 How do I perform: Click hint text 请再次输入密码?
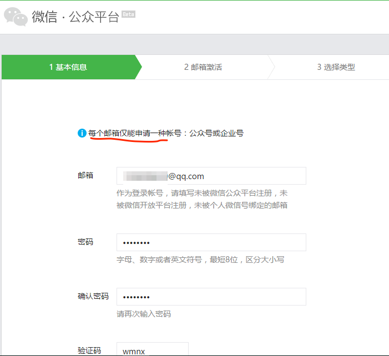click(144, 314)
